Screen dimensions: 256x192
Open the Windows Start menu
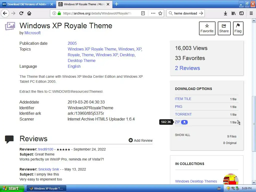pyautogui.click(x=12, y=188)
